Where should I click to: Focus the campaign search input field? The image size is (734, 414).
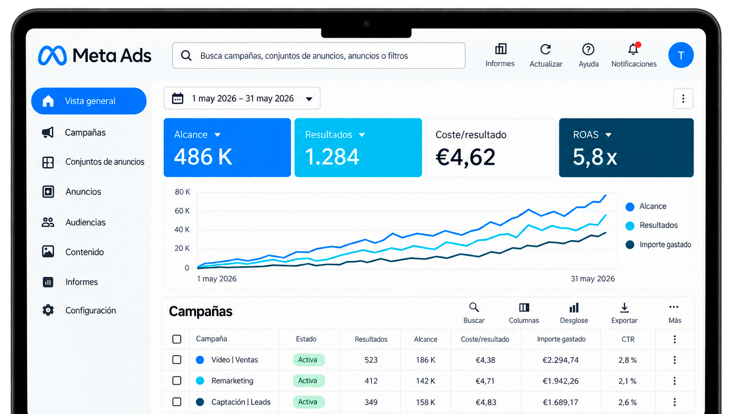[319, 56]
